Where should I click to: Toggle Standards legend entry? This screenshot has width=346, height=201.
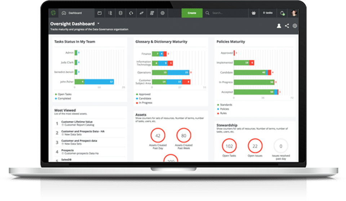point(225,105)
